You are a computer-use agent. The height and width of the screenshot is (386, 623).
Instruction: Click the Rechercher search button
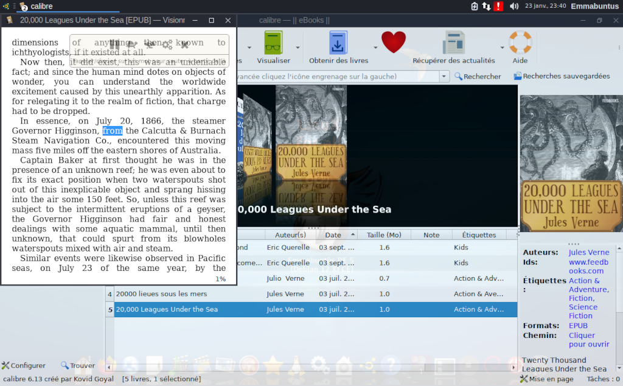point(478,76)
